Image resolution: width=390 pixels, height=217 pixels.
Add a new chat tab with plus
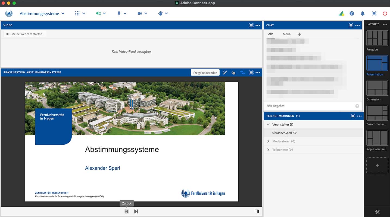(x=299, y=34)
